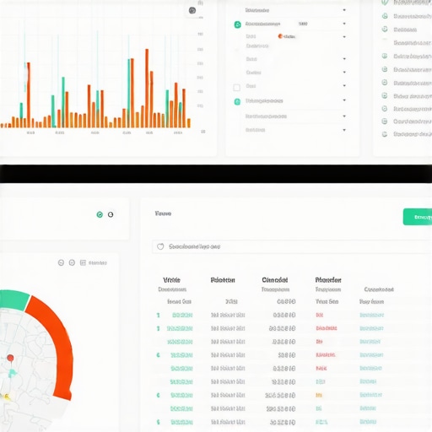This screenshot has height=432, width=432.
Task: Click the green marker below the red map pin
Action: (12, 373)
